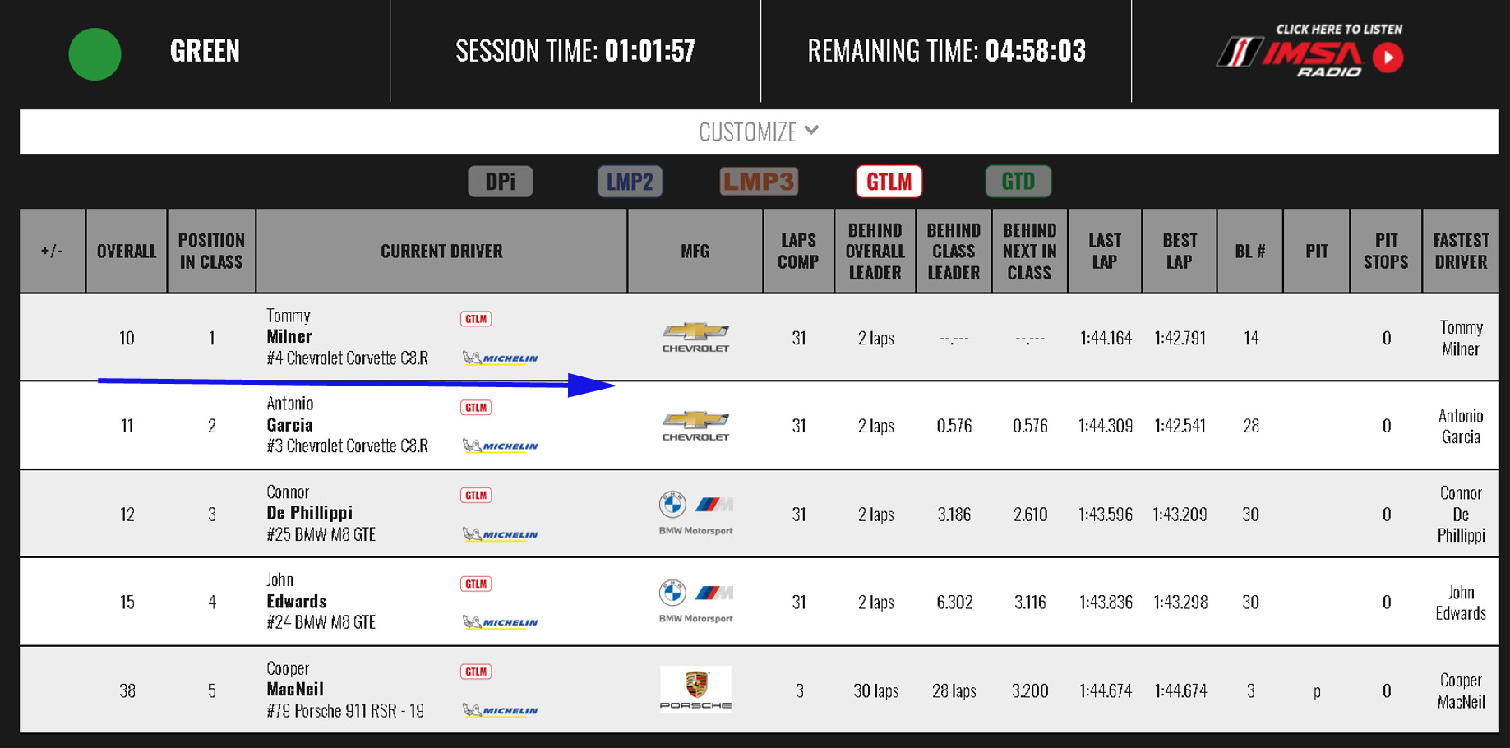The width and height of the screenshot is (1510, 748).
Task: Click the green flag status circle
Action: coord(95,54)
